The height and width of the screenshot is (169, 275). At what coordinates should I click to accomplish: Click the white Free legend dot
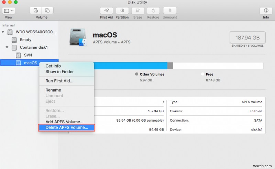(x=202, y=74)
